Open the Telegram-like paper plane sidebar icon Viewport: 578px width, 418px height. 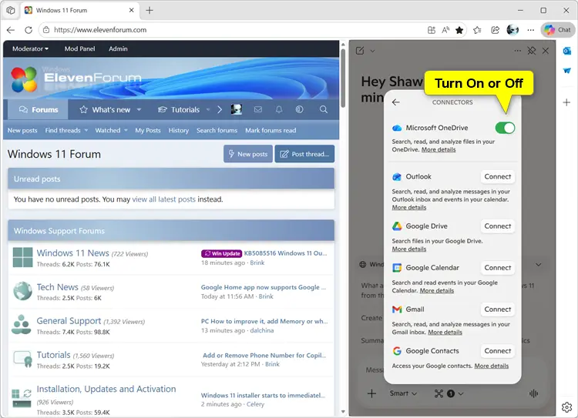(567, 70)
